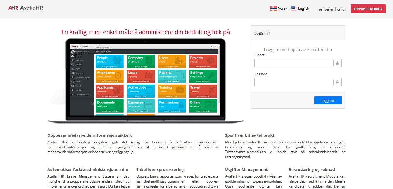Focus the E-post input field

click(x=294, y=63)
